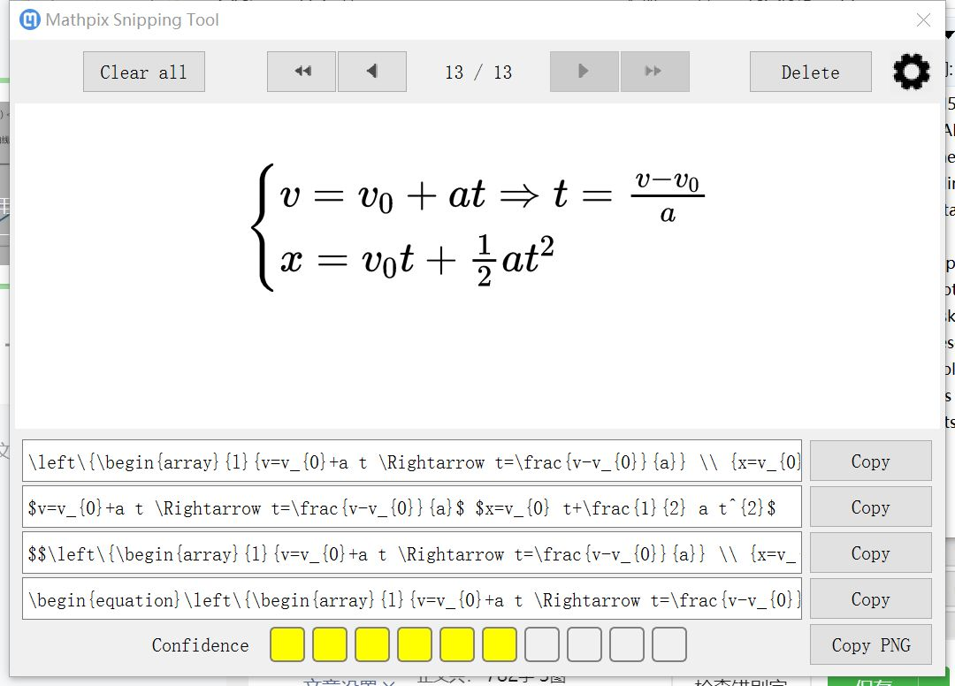Screen dimensions: 955x686
Task: Copy the first LaTeX result starting with \left
Action: click(870, 461)
